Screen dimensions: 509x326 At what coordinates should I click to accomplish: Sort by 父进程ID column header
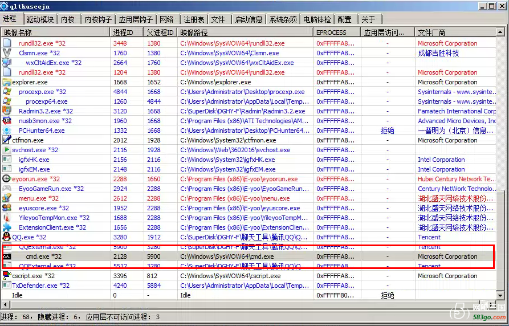coord(161,32)
